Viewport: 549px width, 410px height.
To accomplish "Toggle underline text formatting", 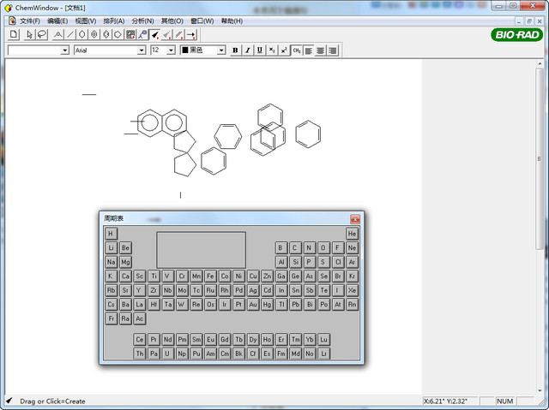I will 260,51.
